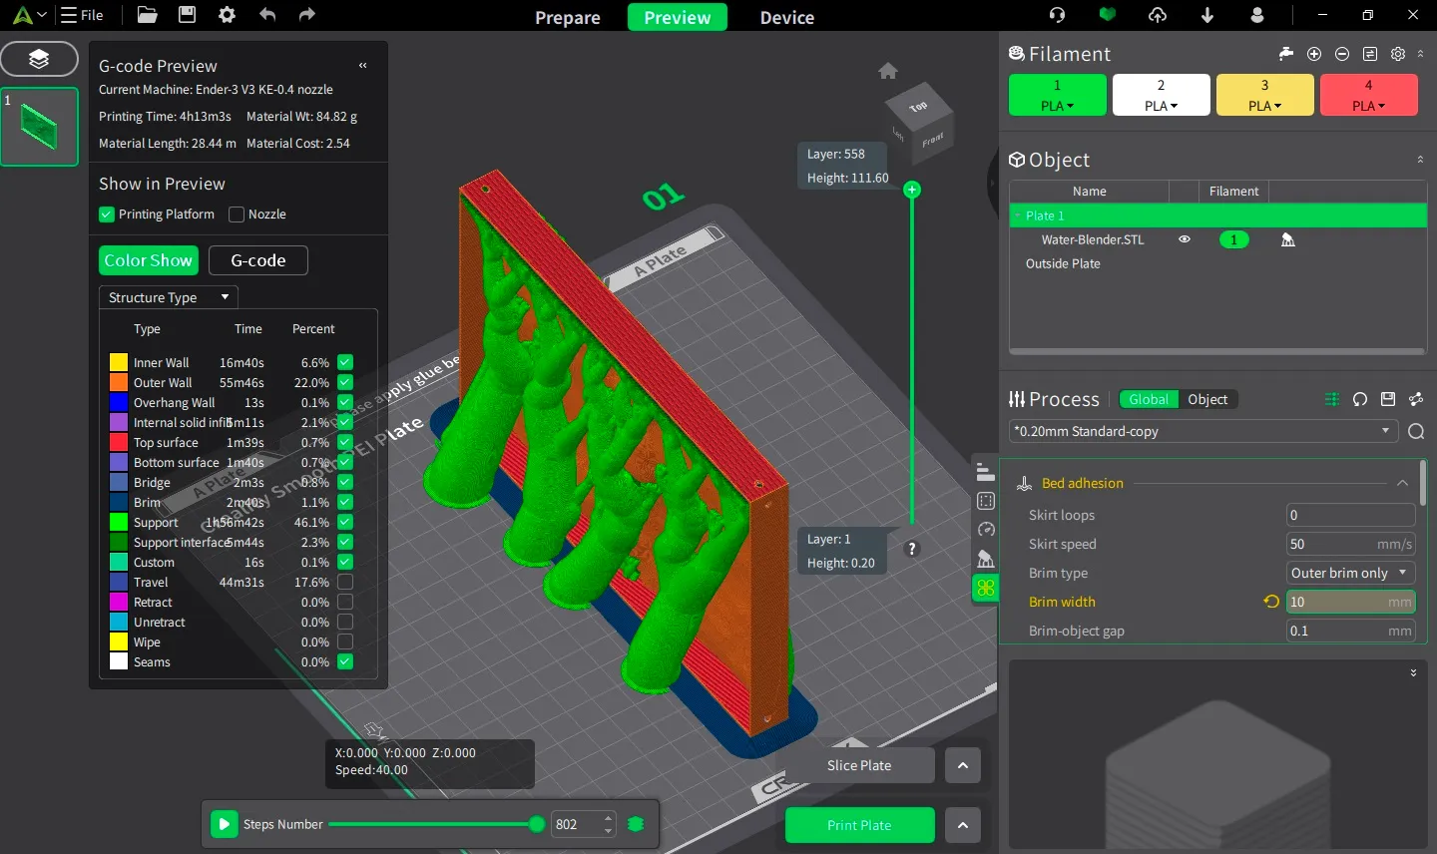
Task: Enable the Travel row checkbox
Action: pyautogui.click(x=345, y=582)
